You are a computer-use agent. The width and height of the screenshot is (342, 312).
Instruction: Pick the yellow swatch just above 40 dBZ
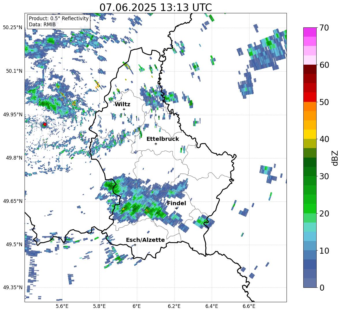click(x=310, y=134)
